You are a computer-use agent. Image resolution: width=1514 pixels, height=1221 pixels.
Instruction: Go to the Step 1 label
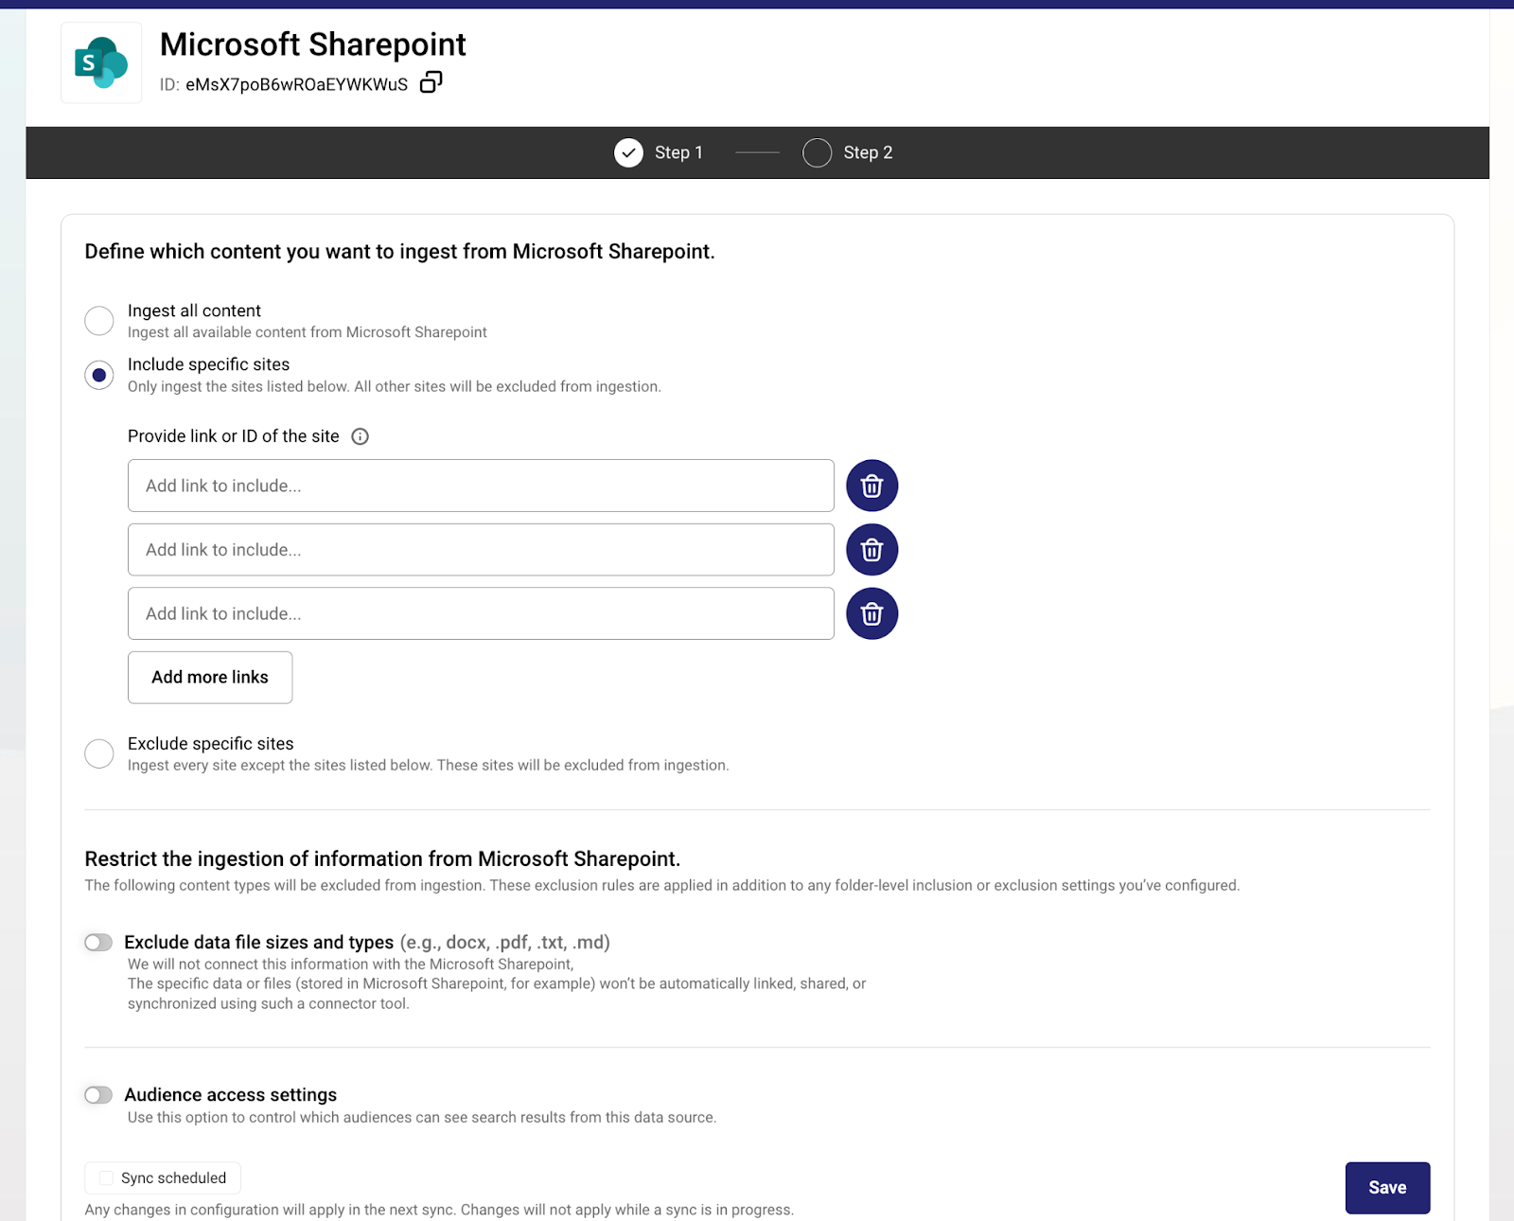pyautogui.click(x=678, y=152)
